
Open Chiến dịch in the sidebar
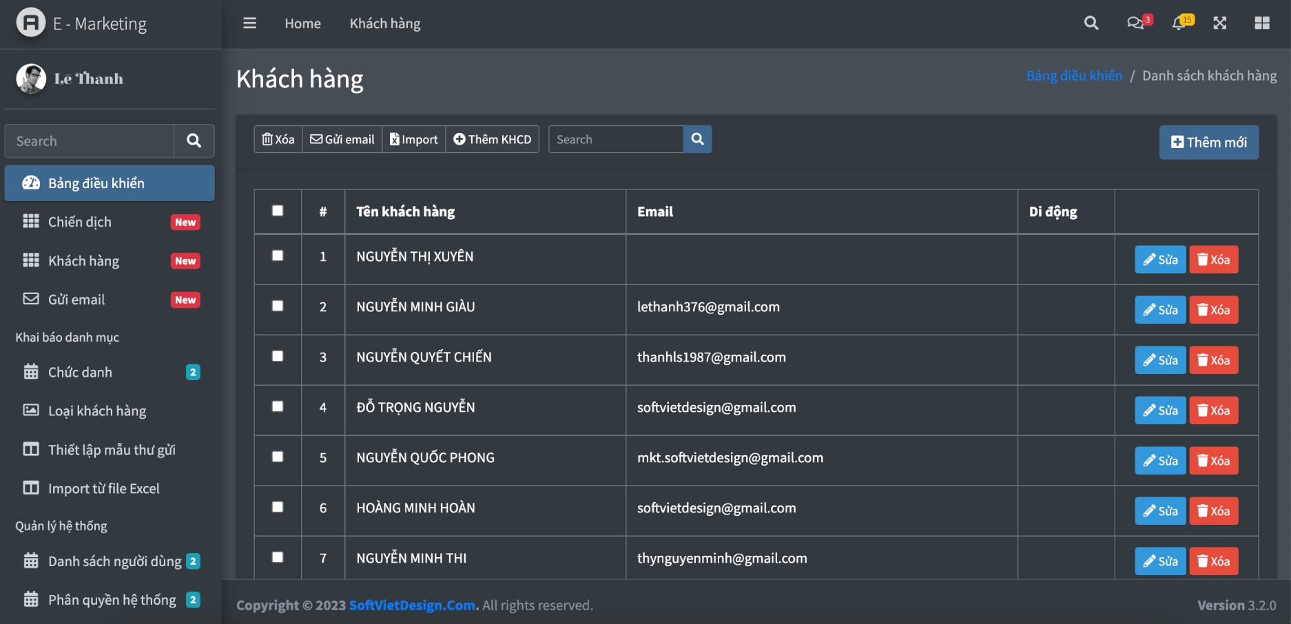(x=80, y=222)
